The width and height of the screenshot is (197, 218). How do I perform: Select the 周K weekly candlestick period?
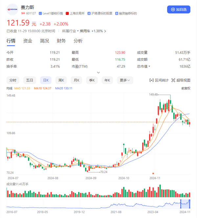point(61,80)
